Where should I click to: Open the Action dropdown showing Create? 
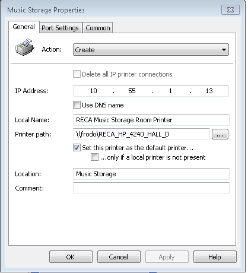(151, 50)
